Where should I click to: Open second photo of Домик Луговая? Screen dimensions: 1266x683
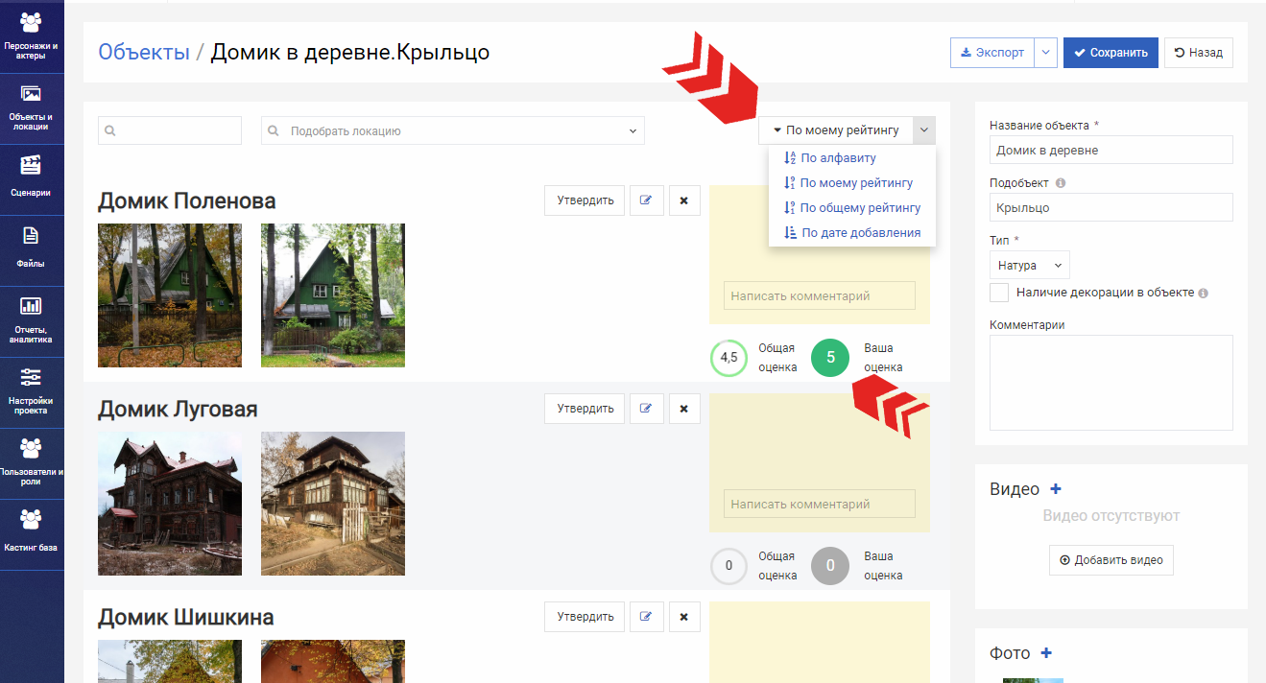333,504
